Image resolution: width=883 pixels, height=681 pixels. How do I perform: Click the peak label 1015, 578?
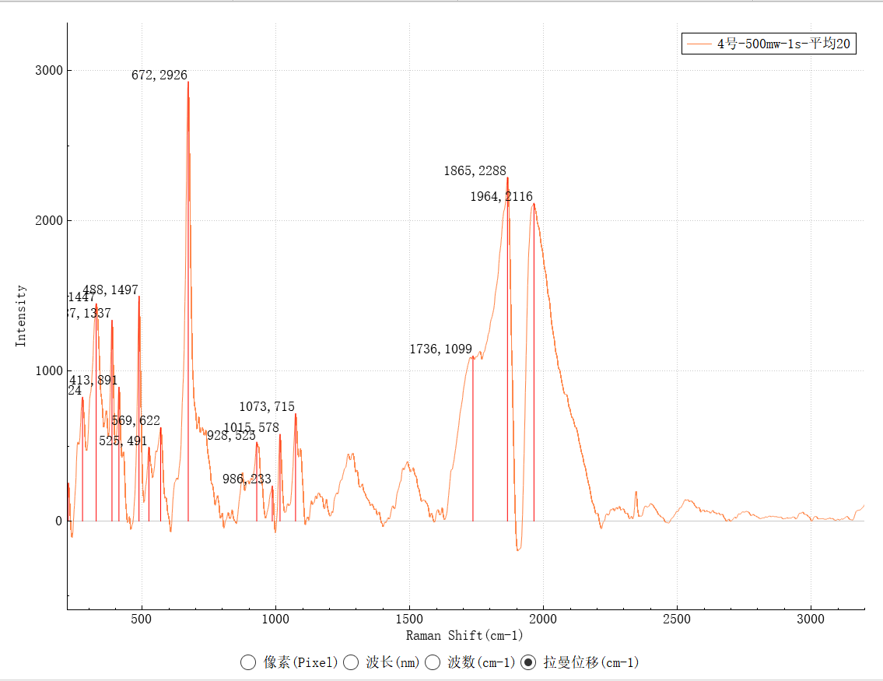pos(251,428)
